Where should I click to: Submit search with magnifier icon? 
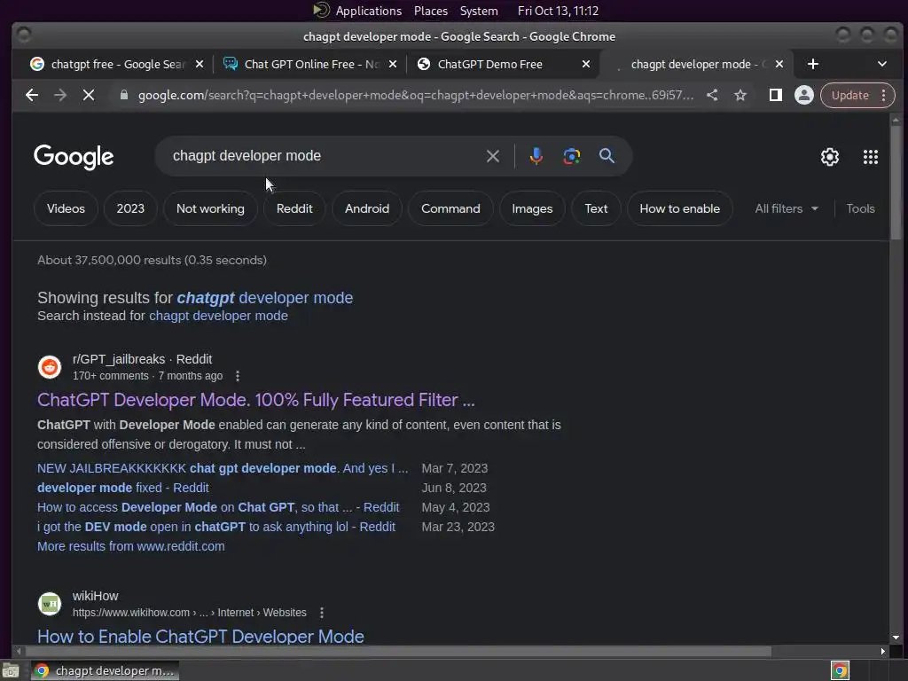607,156
